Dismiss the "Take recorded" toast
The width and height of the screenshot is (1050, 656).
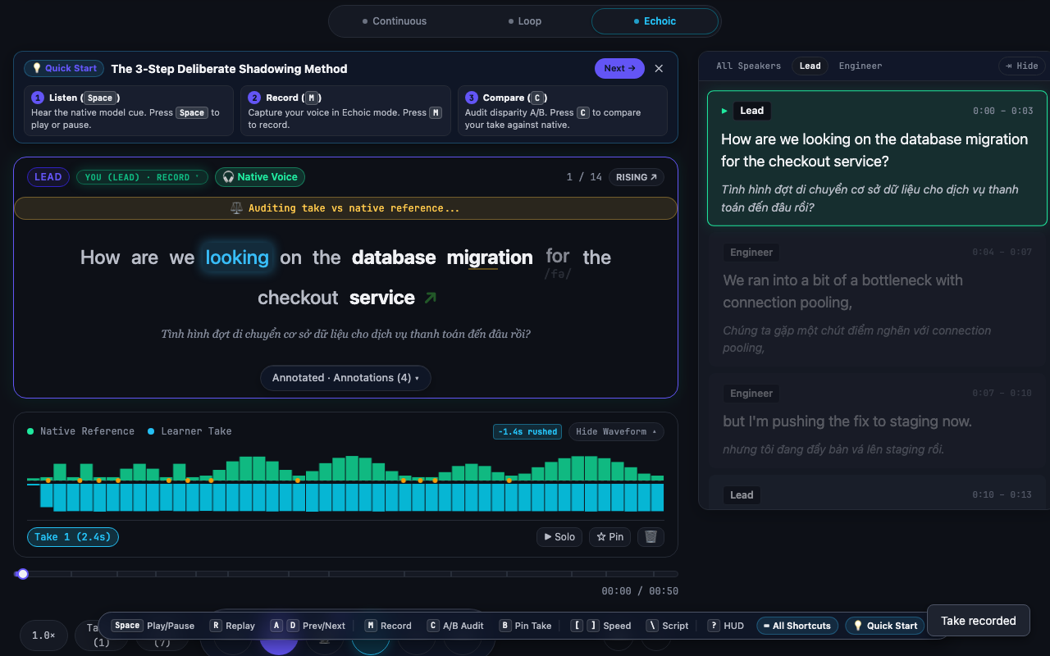[978, 621]
